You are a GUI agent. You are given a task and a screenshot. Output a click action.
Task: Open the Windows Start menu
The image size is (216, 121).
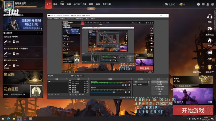pos(2,119)
